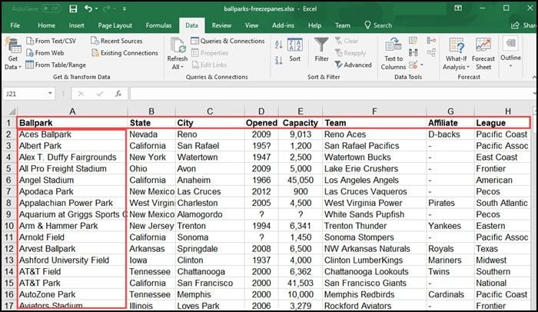Sort A to Z ascending

pyautogui.click(x=278, y=44)
